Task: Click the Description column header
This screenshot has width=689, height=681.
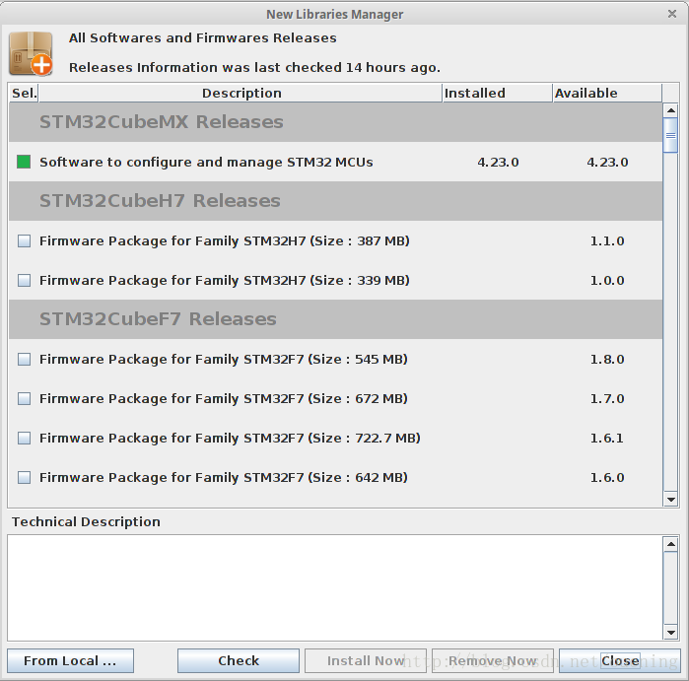Action: [241, 93]
